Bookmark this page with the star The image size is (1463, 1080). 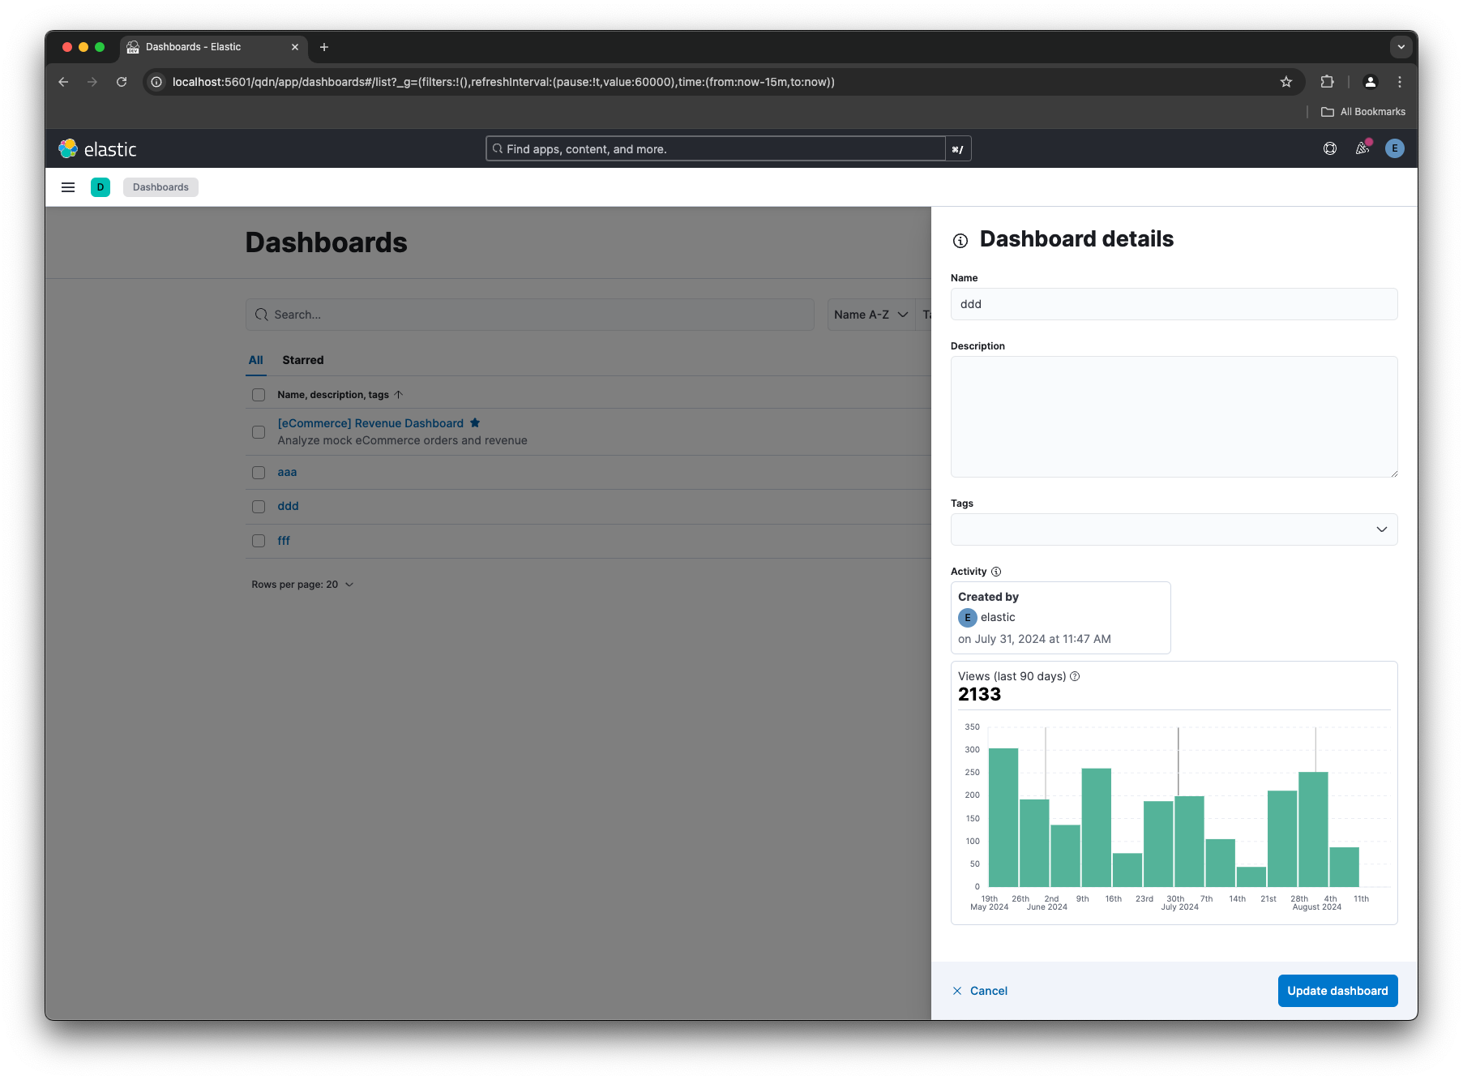(x=1286, y=82)
